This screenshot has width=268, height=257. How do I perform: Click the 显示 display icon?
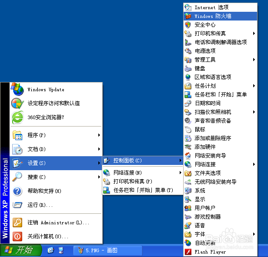pyautogui.click(x=188, y=199)
